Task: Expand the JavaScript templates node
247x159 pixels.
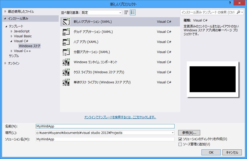Action: pyautogui.click(x=11, y=31)
